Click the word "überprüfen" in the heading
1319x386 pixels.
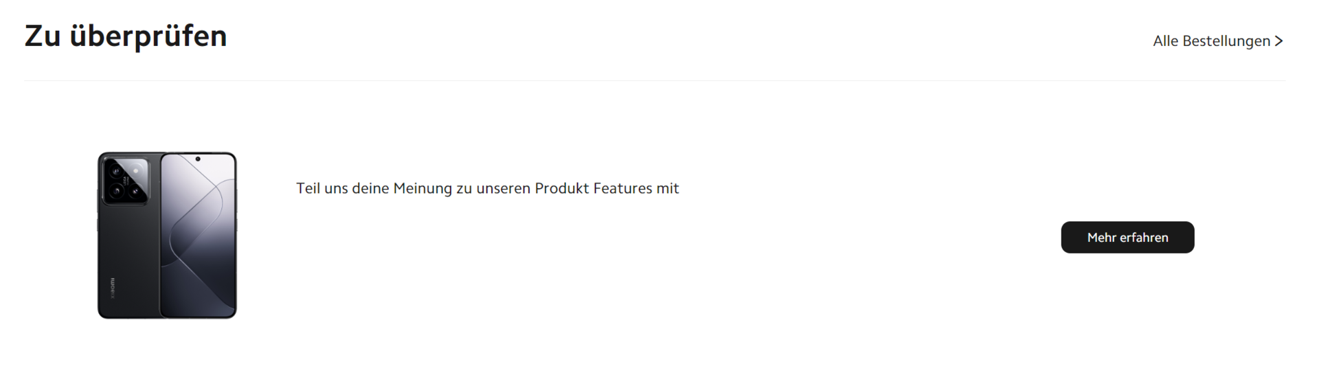pyautogui.click(x=148, y=36)
